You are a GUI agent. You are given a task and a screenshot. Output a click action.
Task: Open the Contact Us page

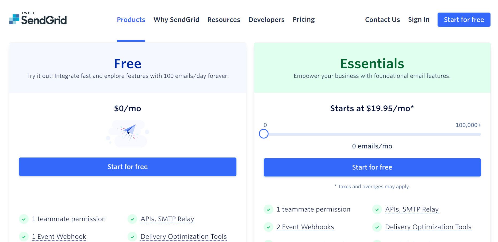(x=382, y=20)
